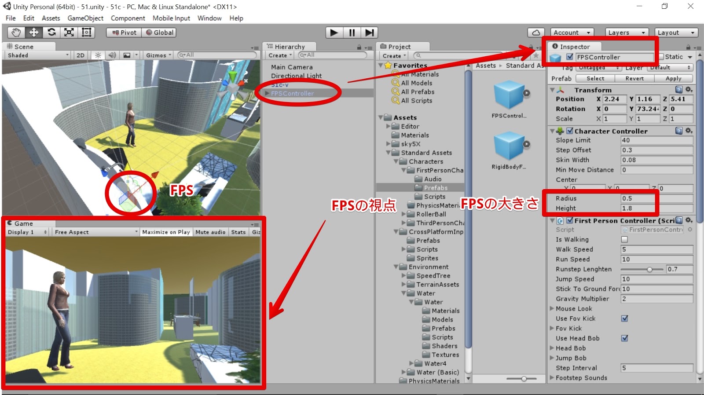Click prefab Select button
This screenshot has height=395, width=704.
coord(595,78)
